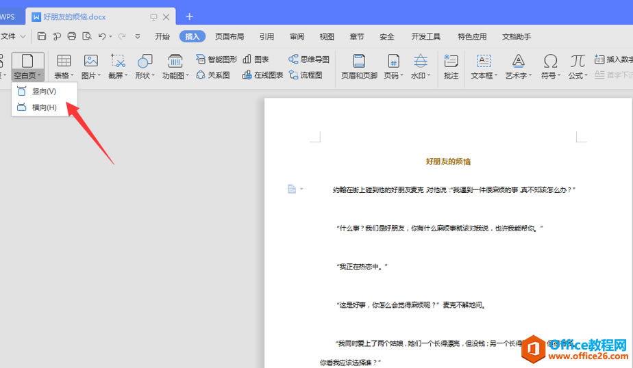Click the line beginning "这是好事"
The height and width of the screenshot is (368, 633).
point(411,305)
